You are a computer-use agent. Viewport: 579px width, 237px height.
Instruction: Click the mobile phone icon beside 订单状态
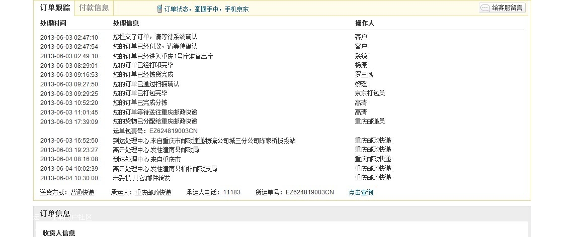(159, 9)
